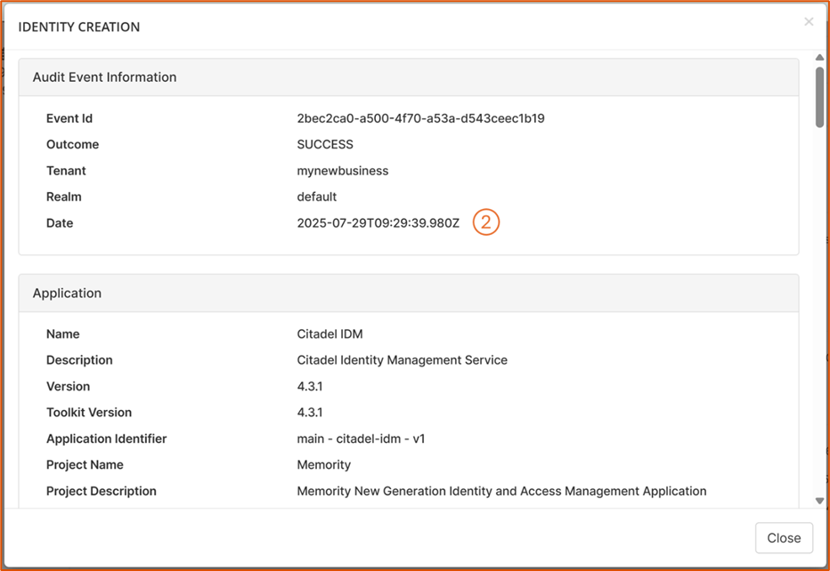Image resolution: width=830 pixels, height=571 pixels.
Task: Click the X icon to dismiss dialog
Action: click(809, 22)
